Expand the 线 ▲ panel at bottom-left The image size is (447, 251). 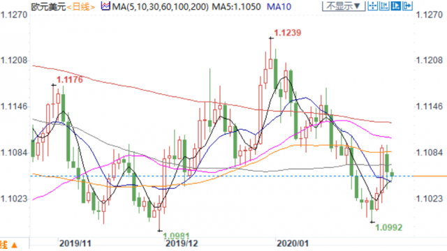tap(9, 245)
